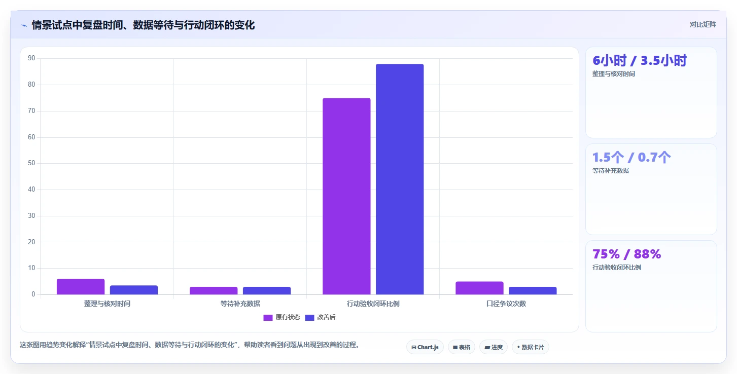
Task: Click the 行动验收闭环比例 x-axis label
Action: [x=373, y=304]
